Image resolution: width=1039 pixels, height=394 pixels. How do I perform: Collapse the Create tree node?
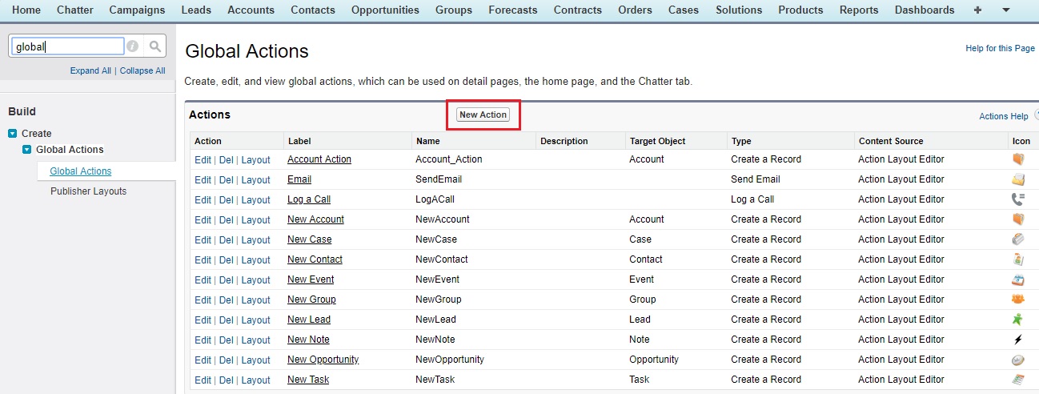13,134
